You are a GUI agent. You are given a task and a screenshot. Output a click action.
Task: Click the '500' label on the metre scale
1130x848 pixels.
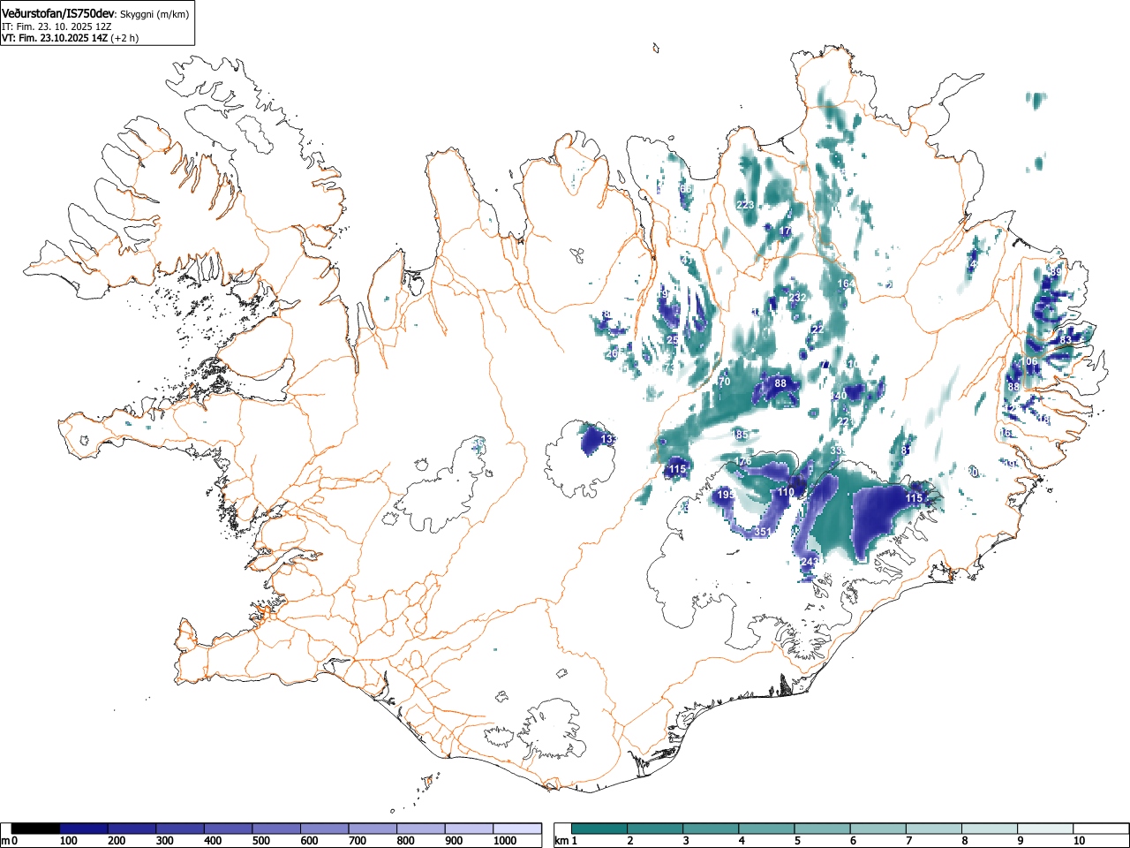260,841
